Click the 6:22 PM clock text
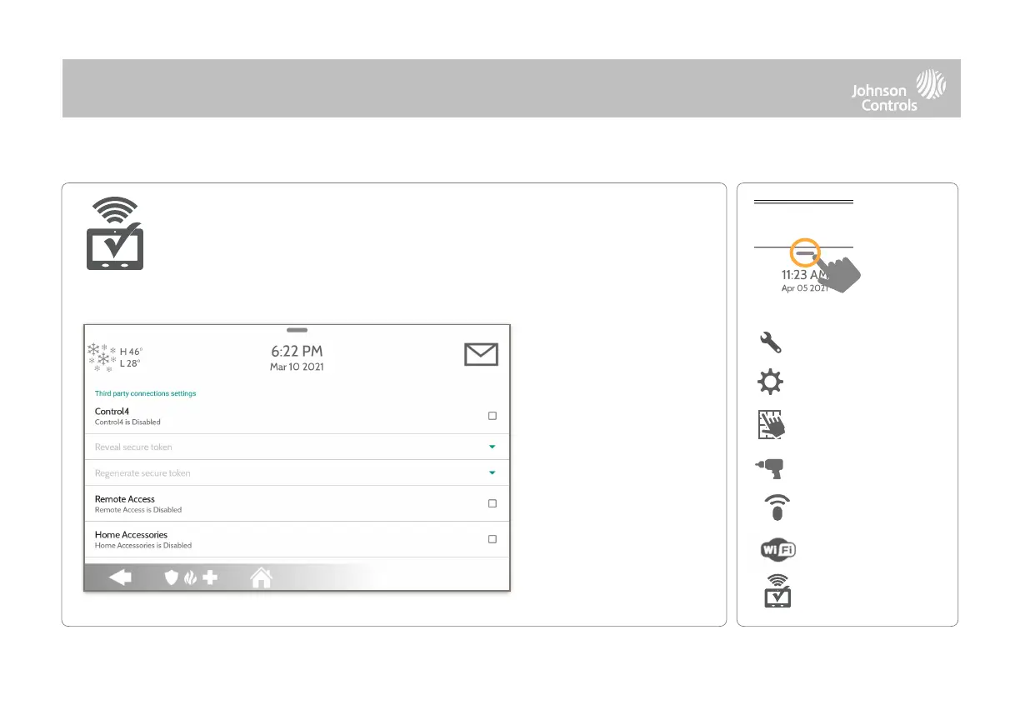Image resolution: width=1020 pixels, height=720 pixels. coord(297,352)
